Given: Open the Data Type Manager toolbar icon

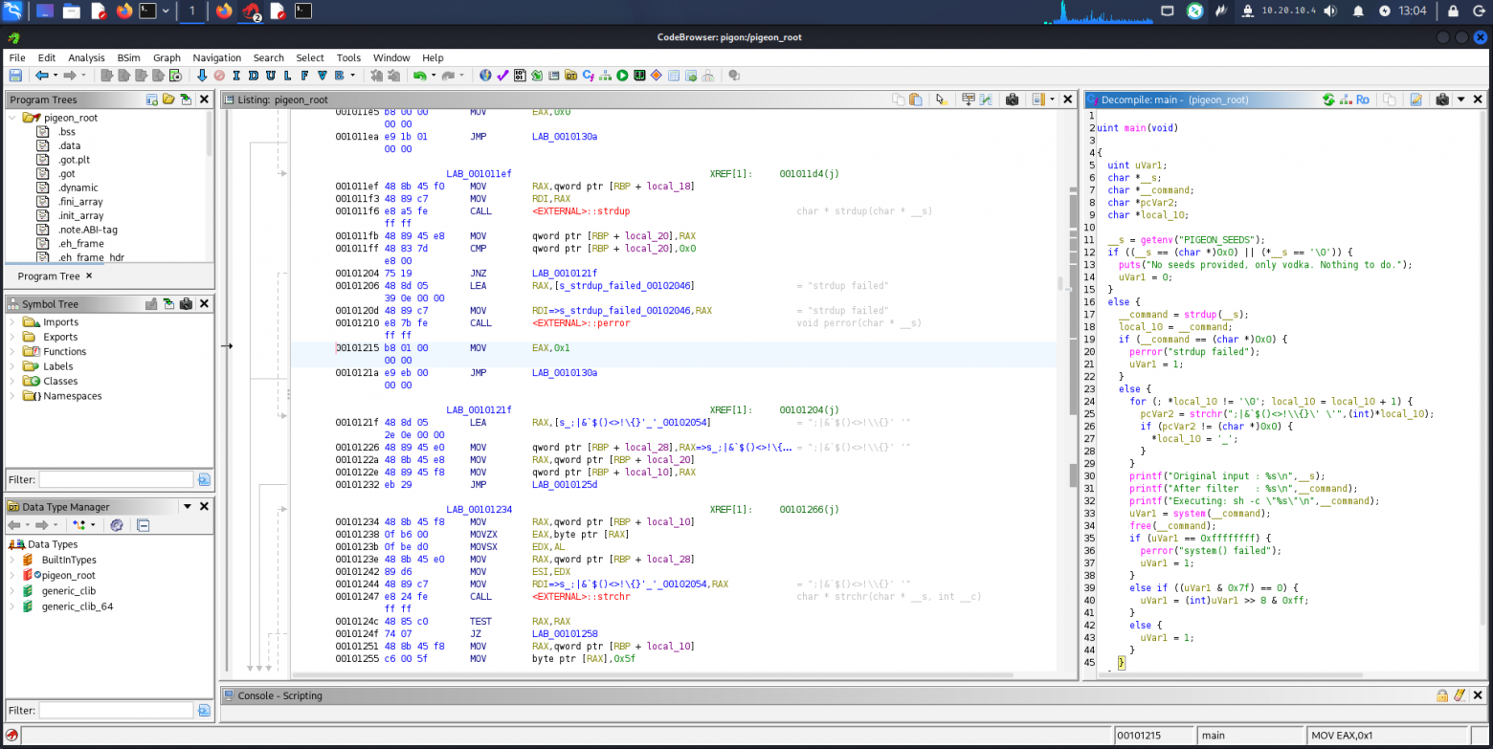Looking at the screenshot, I should click(x=570, y=75).
